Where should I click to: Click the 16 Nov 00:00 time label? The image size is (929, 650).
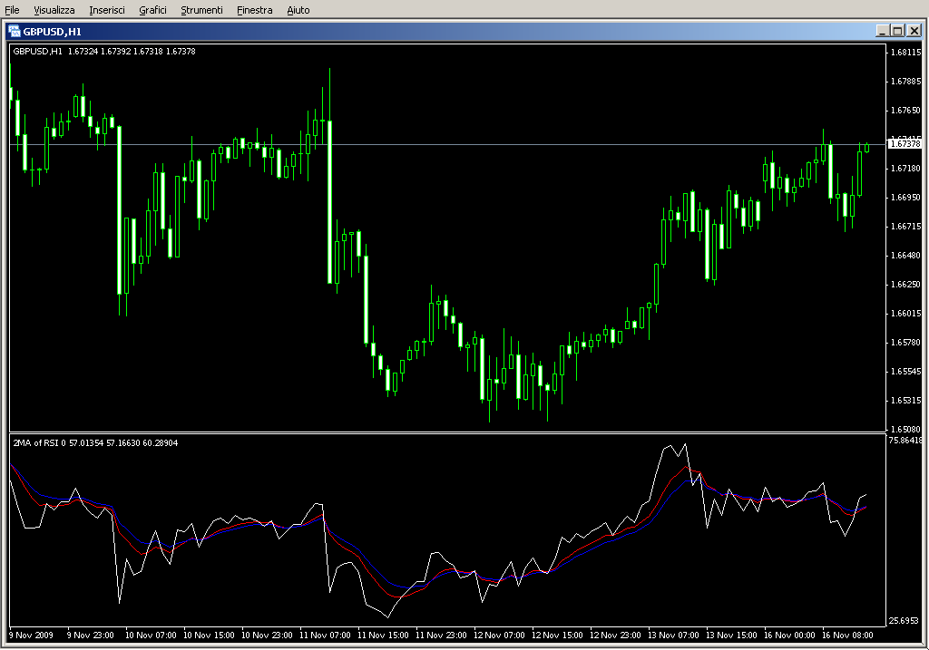(789, 635)
